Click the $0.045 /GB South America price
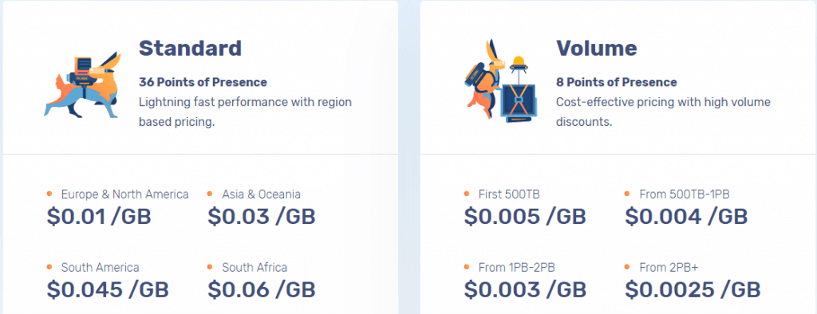Viewport: 817px width, 314px height. click(108, 290)
